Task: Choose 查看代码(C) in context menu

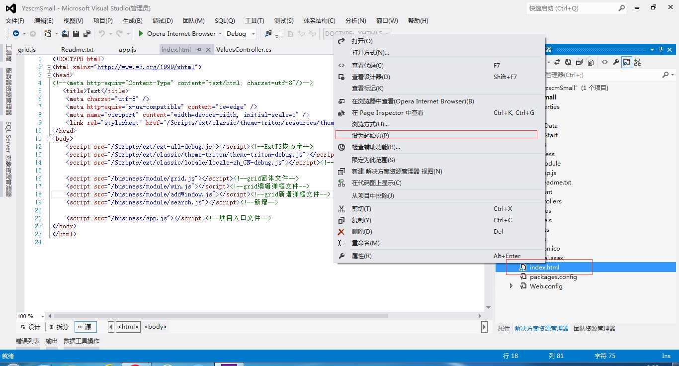Action: click(440, 65)
